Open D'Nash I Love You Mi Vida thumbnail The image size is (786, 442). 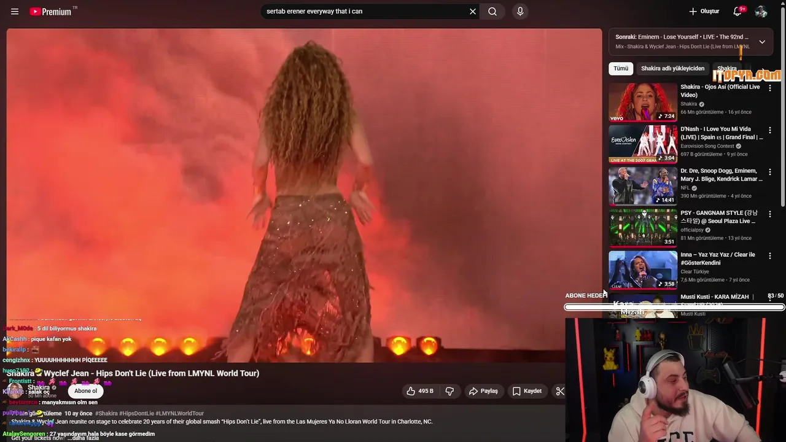click(x=643, y=144)
